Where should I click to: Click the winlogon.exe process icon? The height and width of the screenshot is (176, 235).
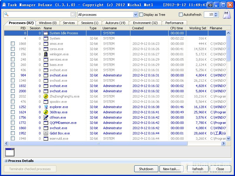click(x=46, y=54)
